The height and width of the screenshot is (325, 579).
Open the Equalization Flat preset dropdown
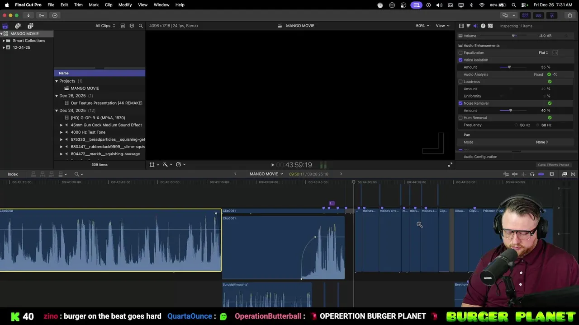pos(543,53)
